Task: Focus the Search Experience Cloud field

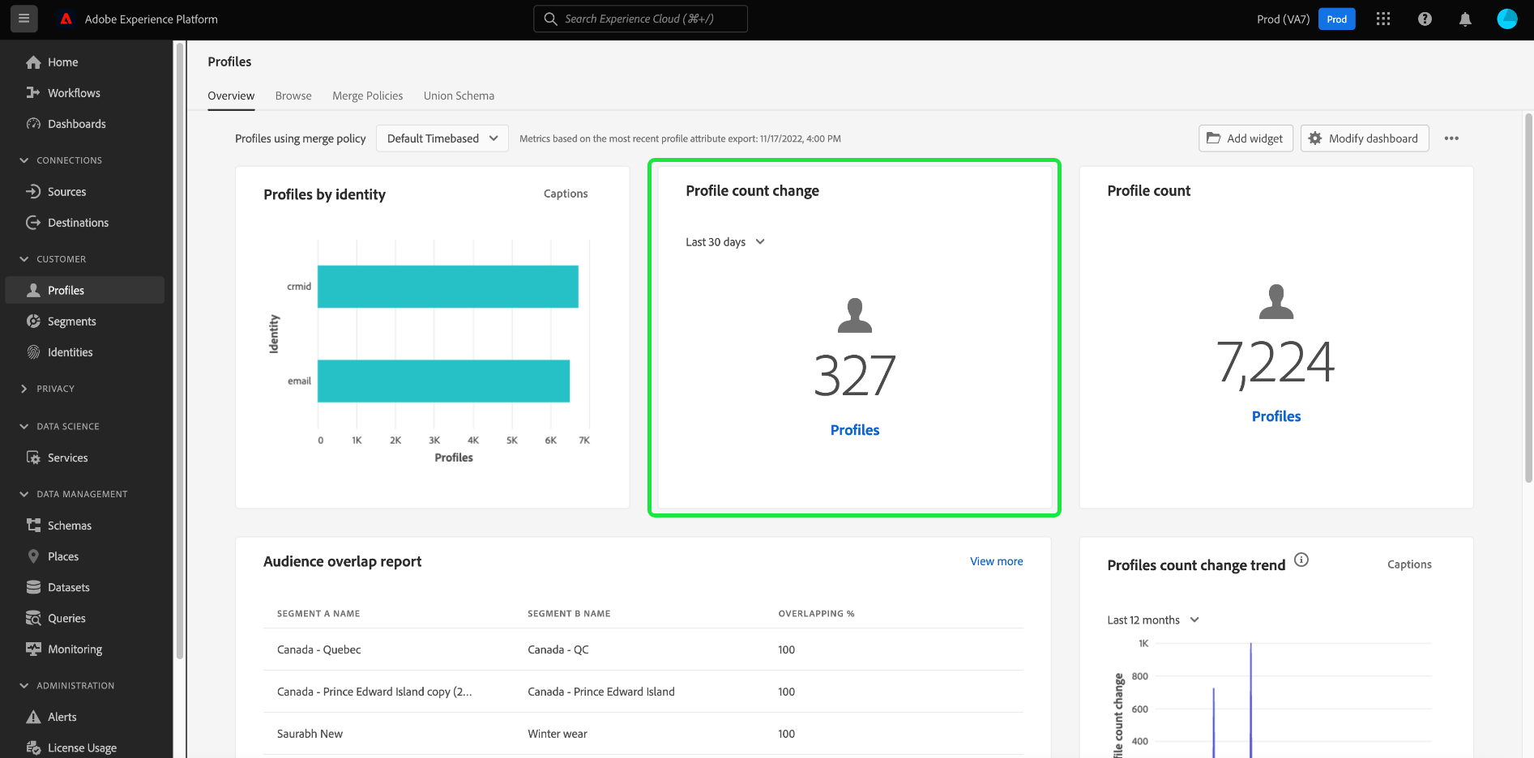Action: tap(640, 19)
